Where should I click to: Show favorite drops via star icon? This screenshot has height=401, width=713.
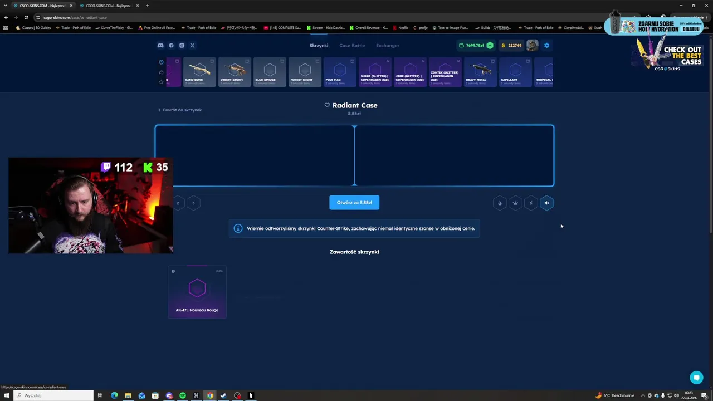(x=161, y=82)
